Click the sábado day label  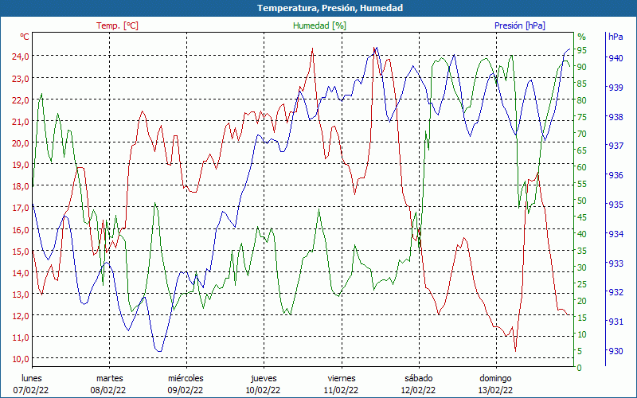tap(419, 379)
